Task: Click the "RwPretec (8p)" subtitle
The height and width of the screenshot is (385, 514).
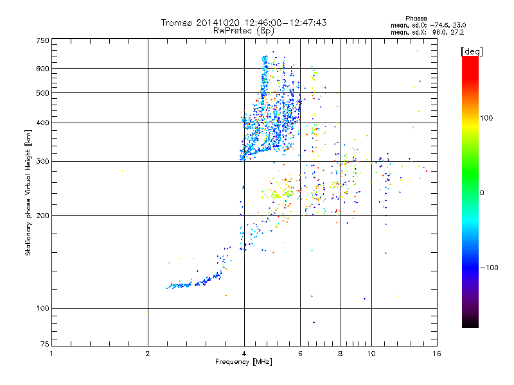Action: [x=244, y=31]
